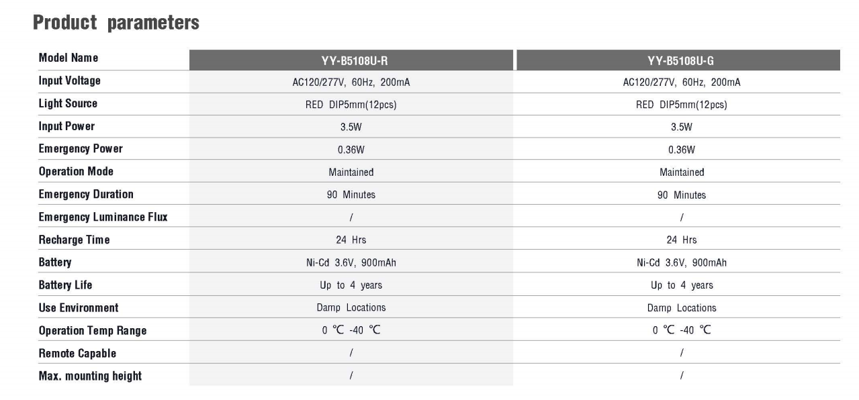Image resolution: width=859 pixels, height=400 pixels.
Task: Select the 3.5W value under YY-B5108U-G
Action: click(682, 126)
